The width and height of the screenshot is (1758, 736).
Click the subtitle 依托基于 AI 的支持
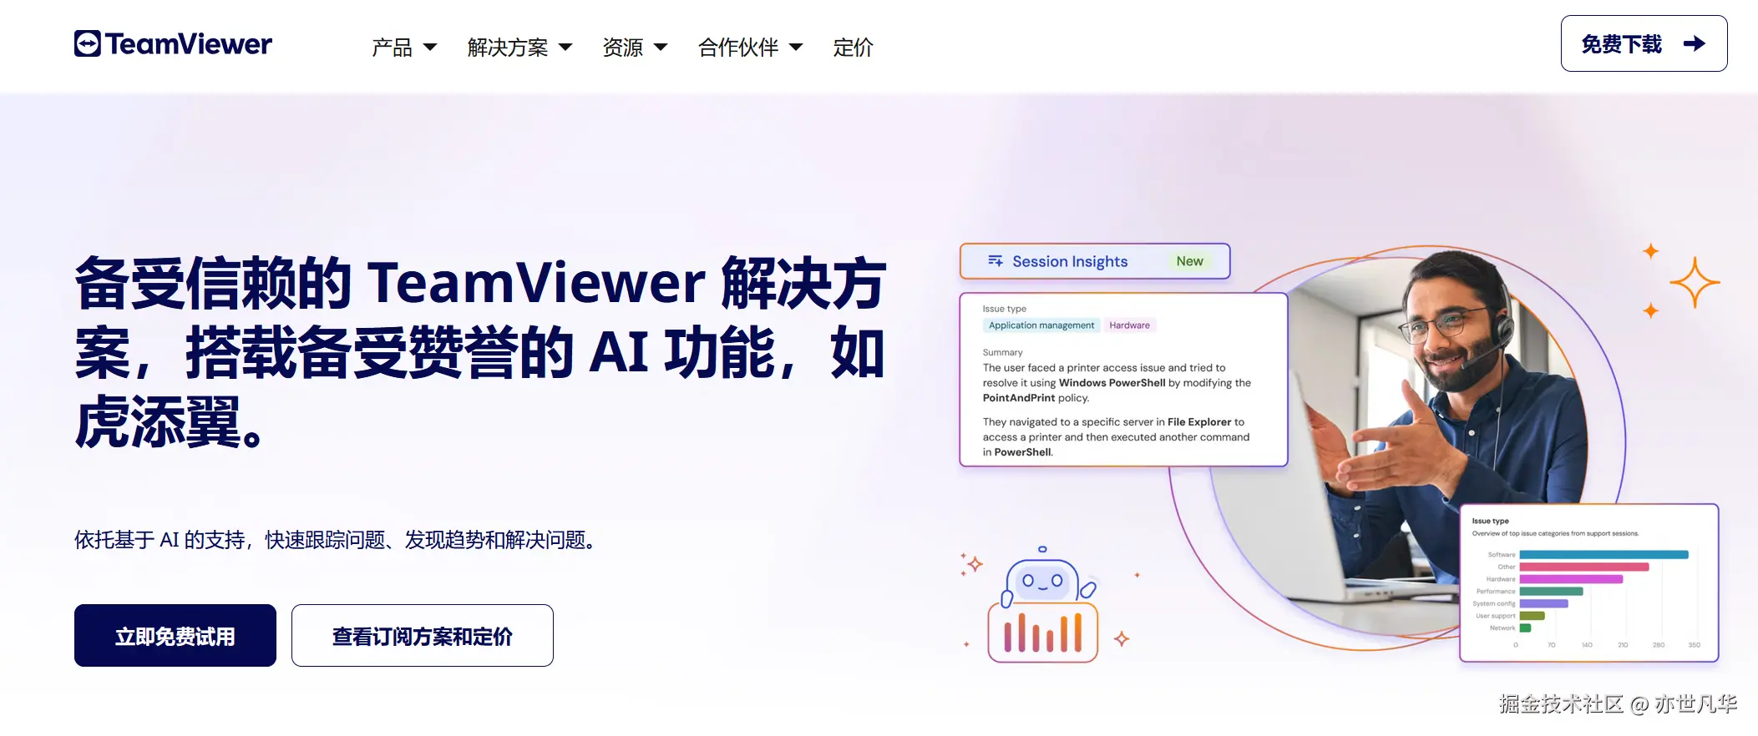338,540
